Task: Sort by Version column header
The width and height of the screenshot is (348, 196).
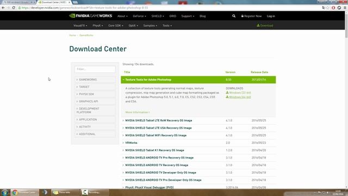Action: click(230, 72)
